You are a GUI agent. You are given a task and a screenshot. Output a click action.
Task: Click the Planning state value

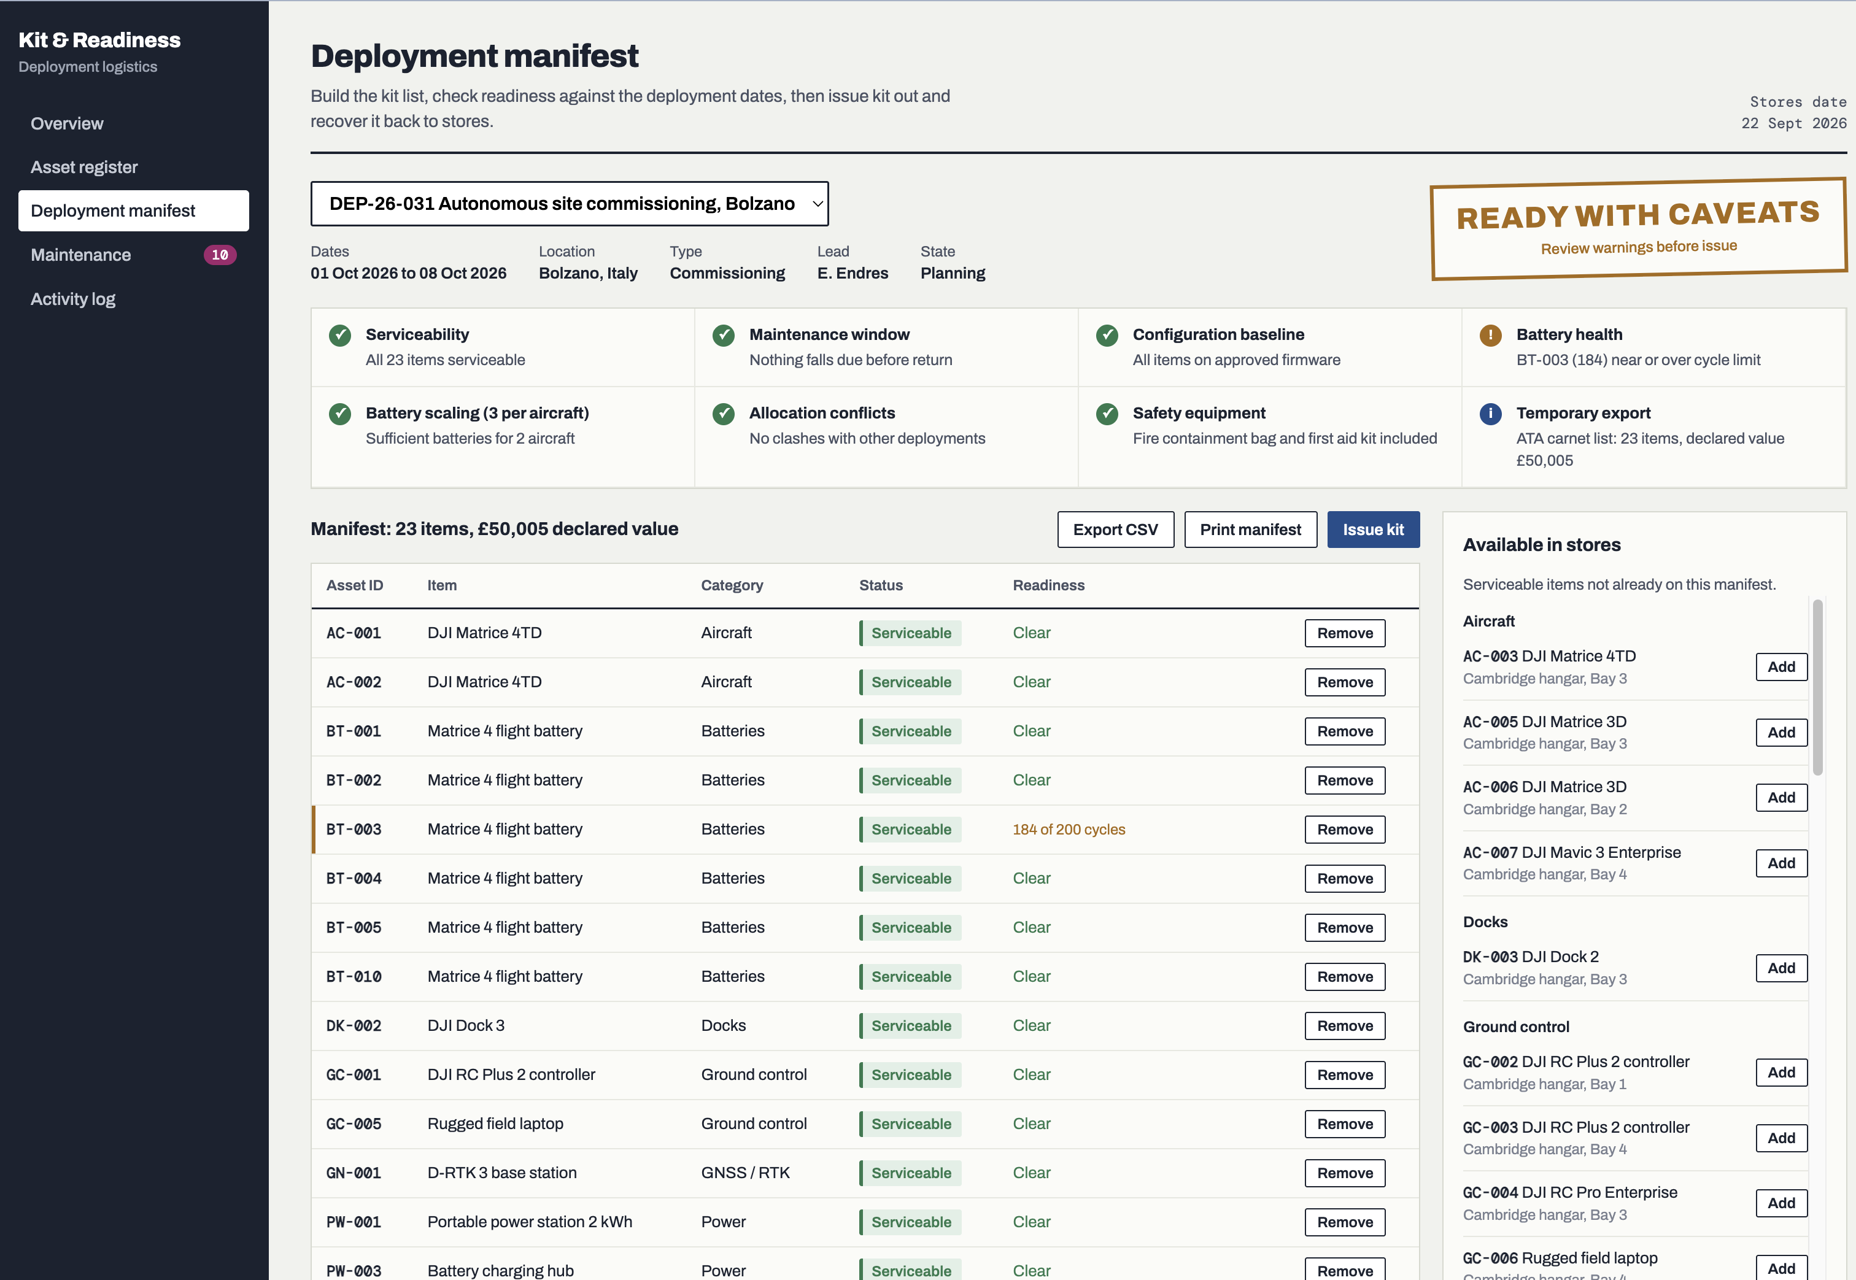(953, 274)
